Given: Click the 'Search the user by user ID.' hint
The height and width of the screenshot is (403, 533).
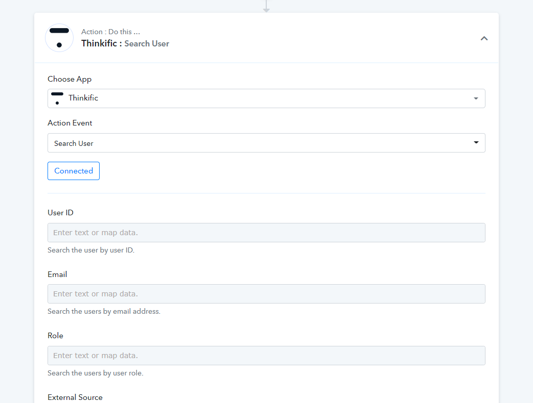Looking at the screenshot, I should [91, 250].
